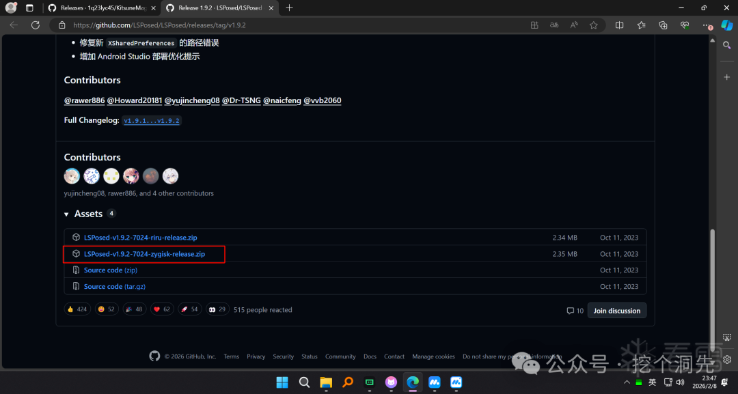Open sidebar settings gear
The height and width of the screenshot is (394, 738).
[x=727, y=360]
